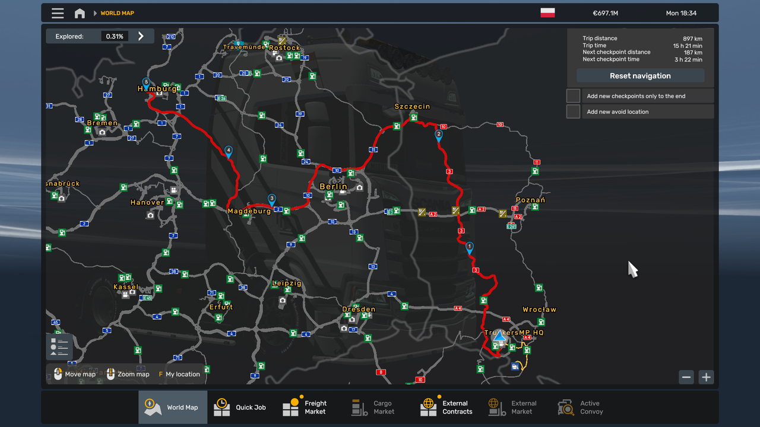This screenshot has width=760, height=427.
Task: Click the Dresden city label
Action: tap(359, 309)
